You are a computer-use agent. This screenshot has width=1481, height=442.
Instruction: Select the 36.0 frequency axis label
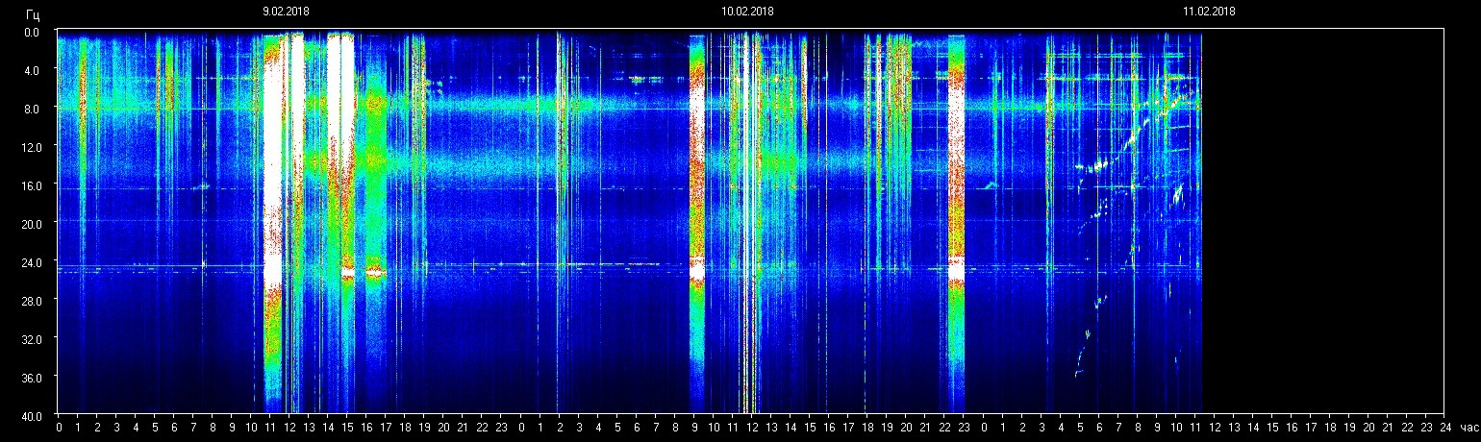[x=31, y=377]
